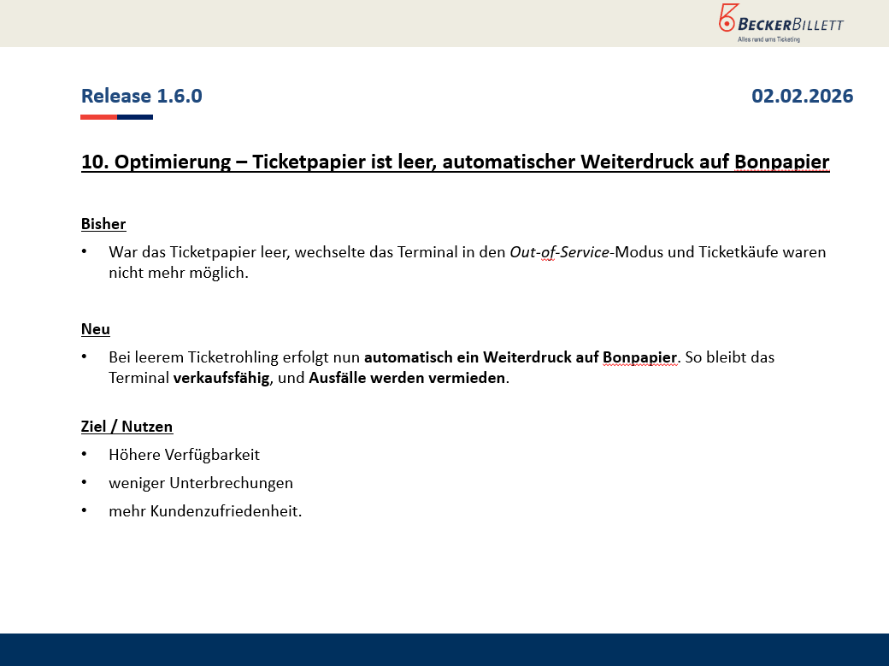This screenshot has width=889, height=666.
Task: Click the red segment of the title underline
Action: [x=98, y=117]
